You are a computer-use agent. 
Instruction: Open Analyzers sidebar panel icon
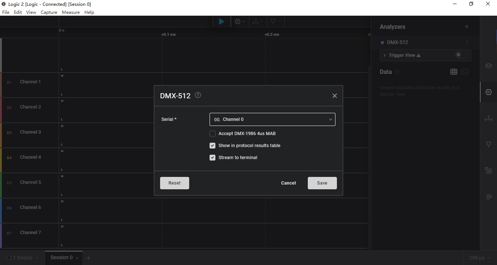point(488,92)
